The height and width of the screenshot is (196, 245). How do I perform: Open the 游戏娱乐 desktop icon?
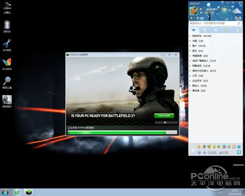(x=7, y=101)
